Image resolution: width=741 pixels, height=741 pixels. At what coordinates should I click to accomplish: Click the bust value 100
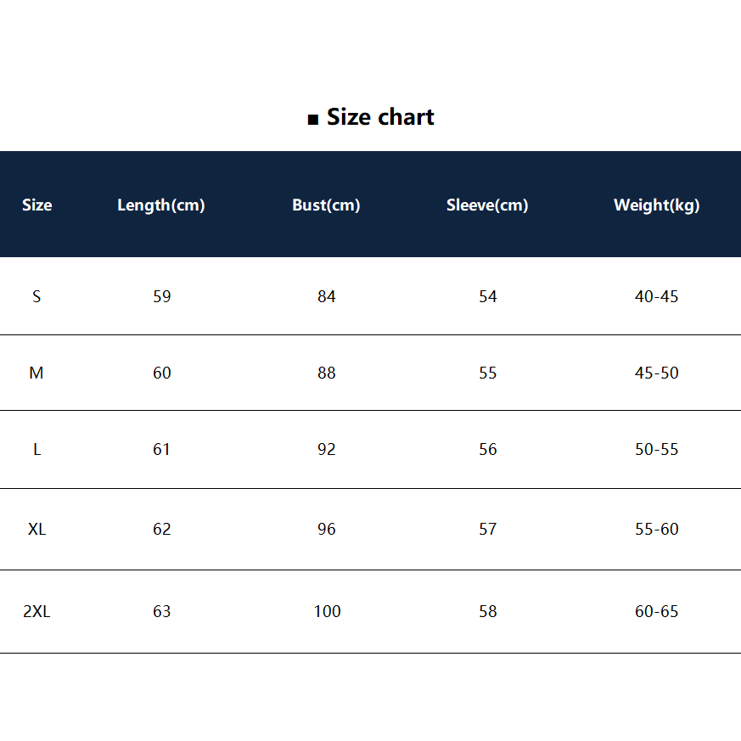(x=327, y=611)
